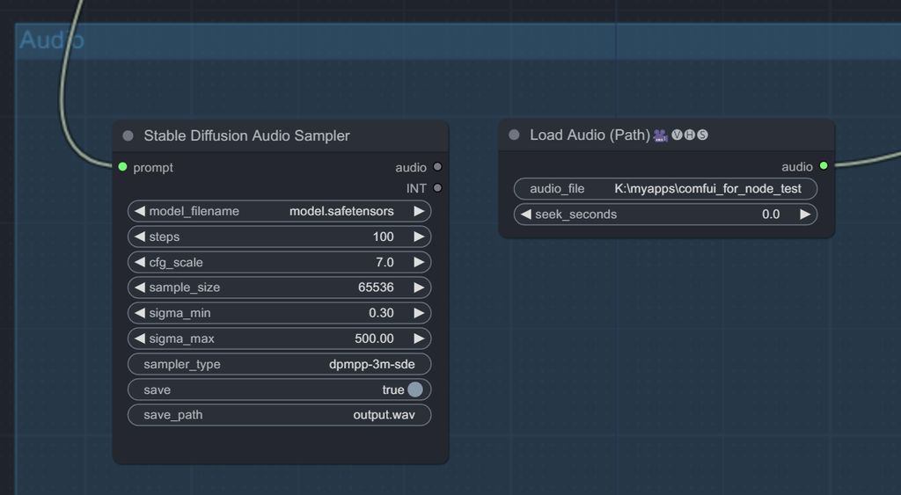Decrease cfg_scale using the left arrow
The height and width of the screenshot is (495, 901).
[x=140, y=262]
